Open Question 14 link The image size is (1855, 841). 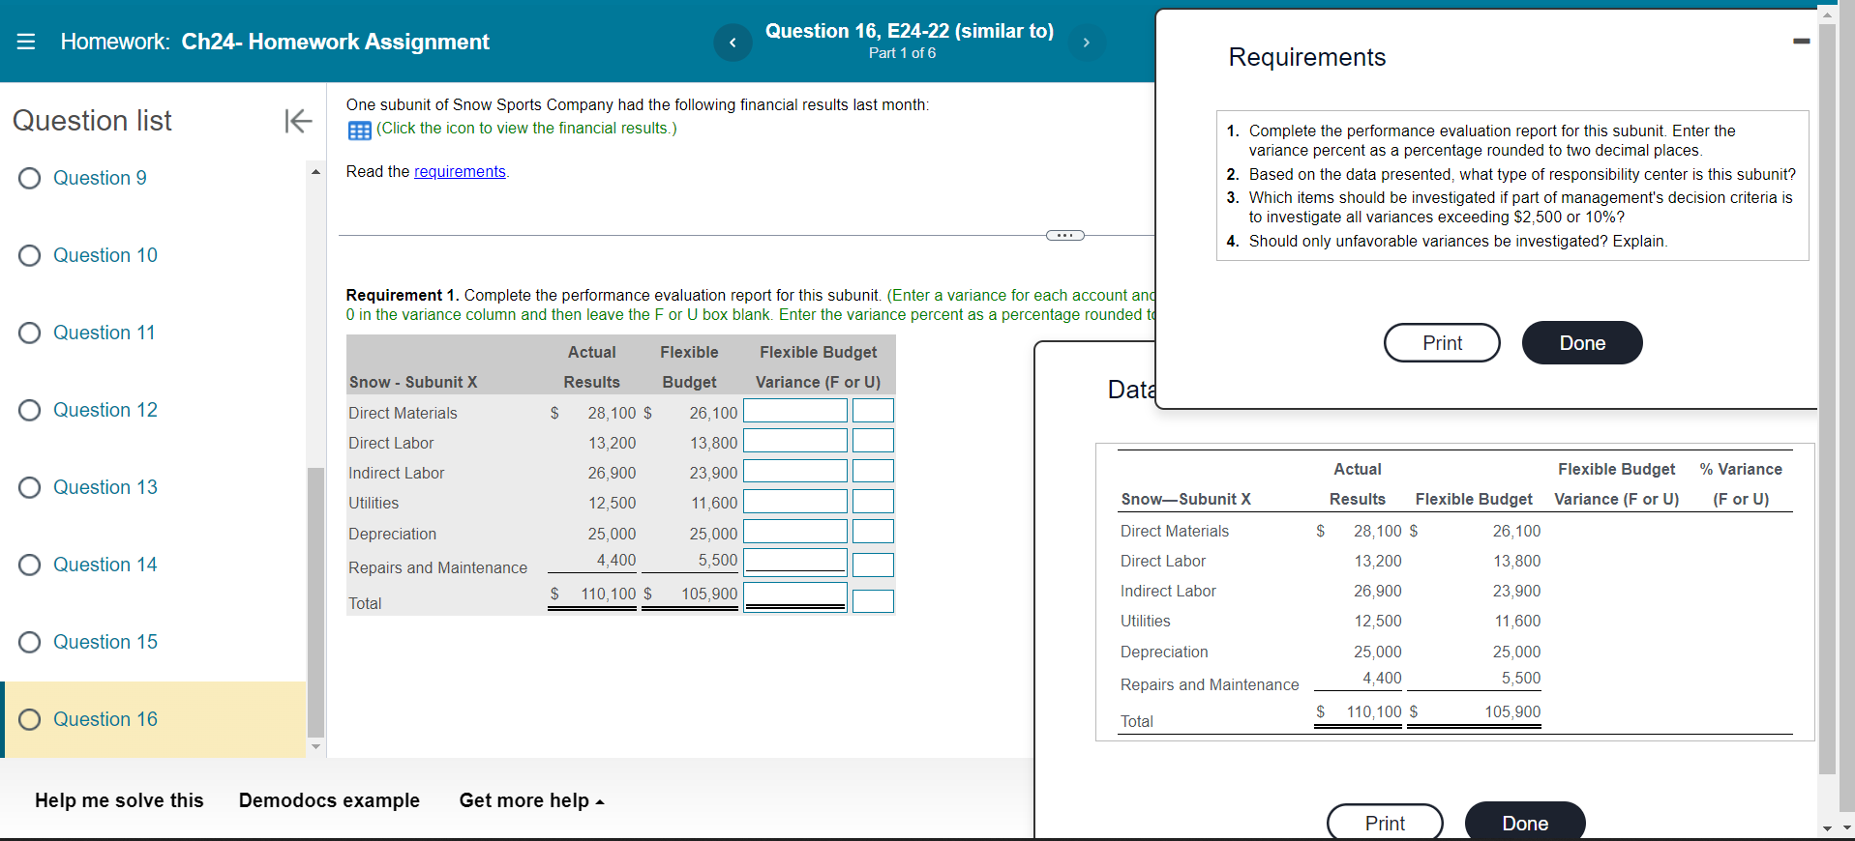click(105, 565)
